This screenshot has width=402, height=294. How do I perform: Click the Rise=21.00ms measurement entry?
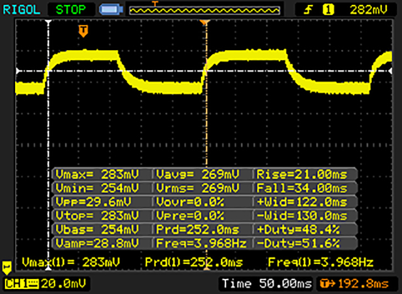click(305, 174)
